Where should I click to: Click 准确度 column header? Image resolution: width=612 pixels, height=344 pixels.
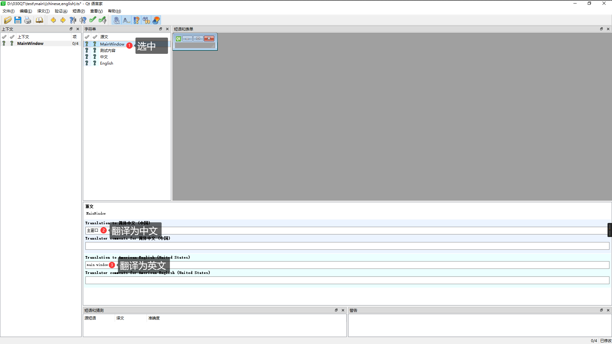click(154, 318)
